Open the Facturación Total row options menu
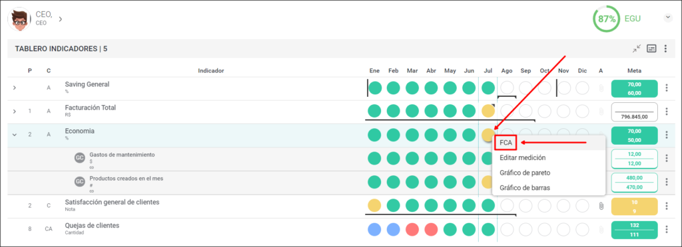The image size is (682, 247). point(666,112)
